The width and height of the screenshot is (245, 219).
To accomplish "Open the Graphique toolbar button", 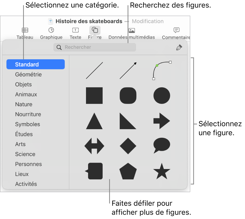I will pyautogui.click(x=51, y=33).
